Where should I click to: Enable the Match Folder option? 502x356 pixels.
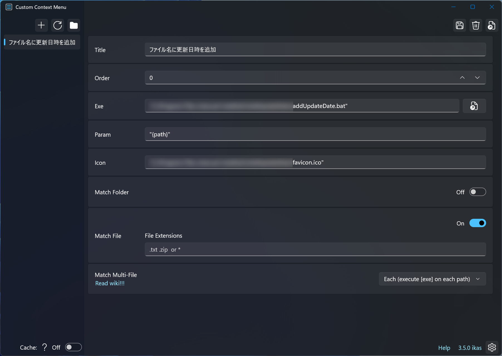click(477, 192)
